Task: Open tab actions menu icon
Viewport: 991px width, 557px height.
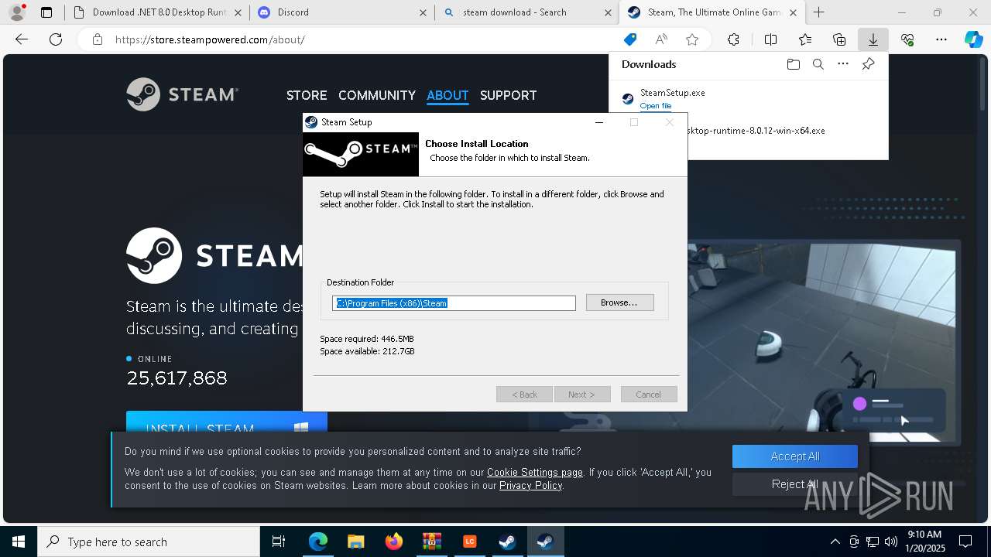Action: click(x=46, y=12)
